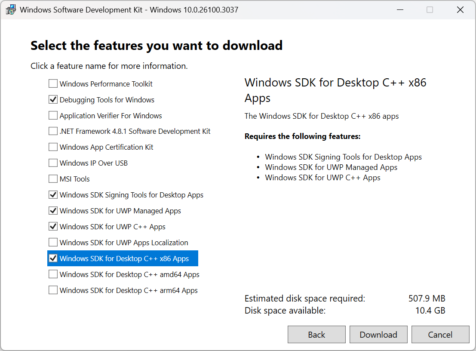Screen dimensions: 476x351
Task: Click Windows SDK for UWP C++ Apps label
Action: pos(112,227)
